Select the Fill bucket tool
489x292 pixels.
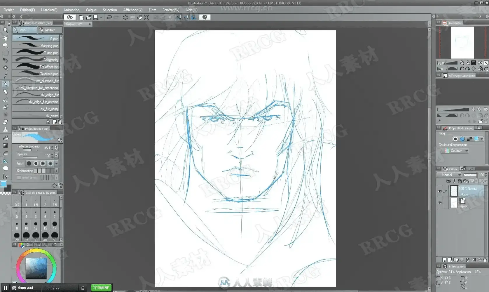pos(5,138)
